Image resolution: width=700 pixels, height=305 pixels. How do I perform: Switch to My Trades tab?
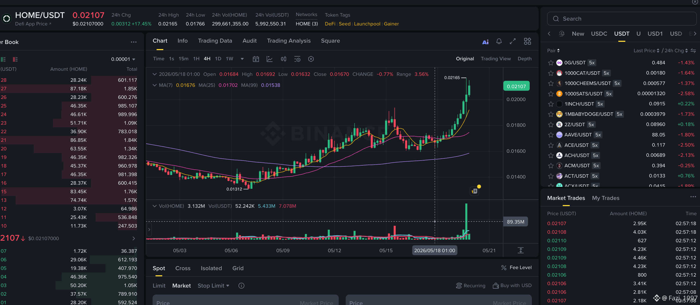605,198
